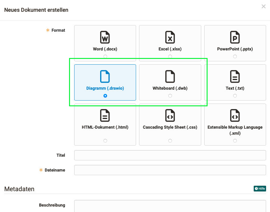Focus the Titel input field
The image size is (270, 212).
click(170, 155)
